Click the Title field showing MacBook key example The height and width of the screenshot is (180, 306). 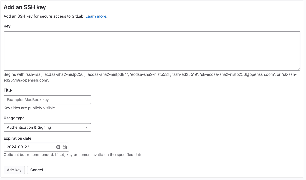pyautogui.click(x=47, y=100)
